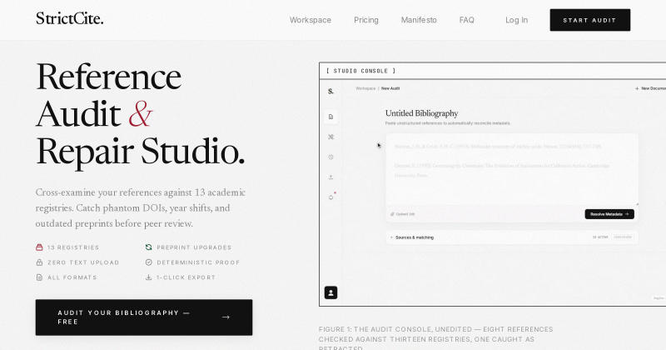
Task: Click the ZERO TEXT UPLOAD label
Action: [83, 262]
